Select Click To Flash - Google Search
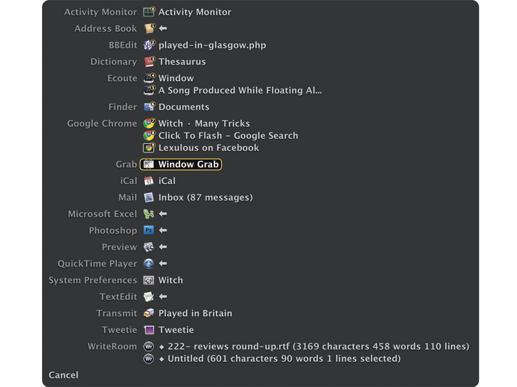 tap(228, 135)
